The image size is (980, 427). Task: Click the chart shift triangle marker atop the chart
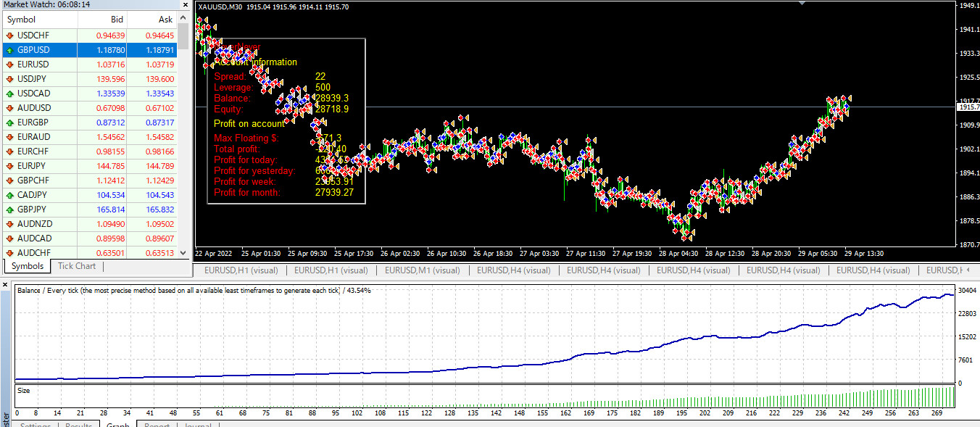(x=802, y=3)
